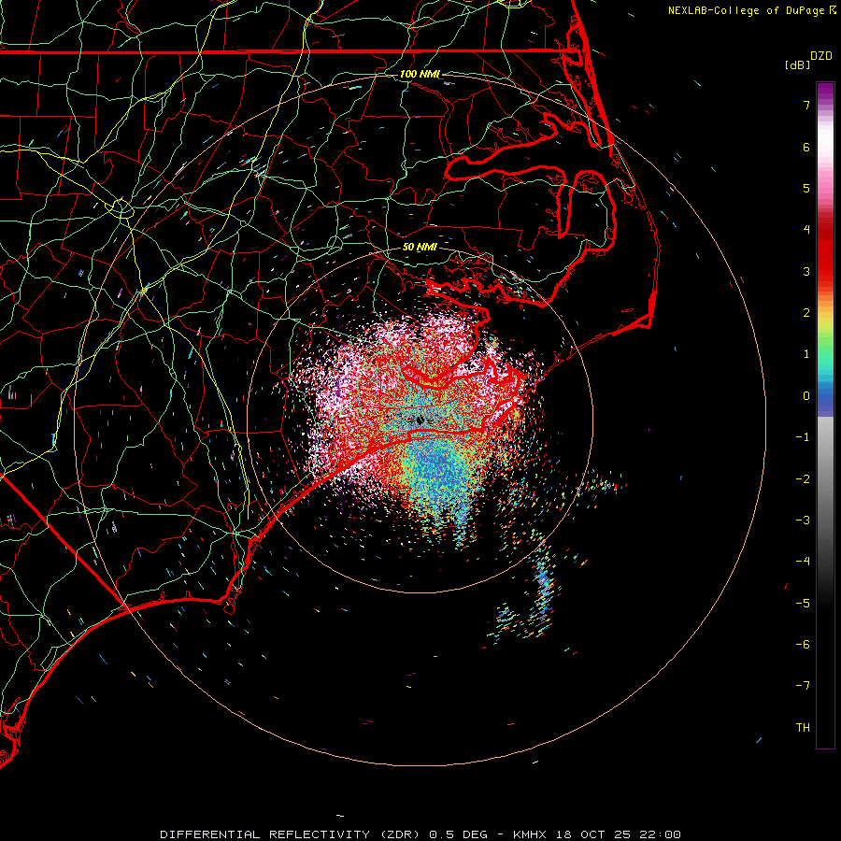Click the 100 NMI range ring label

(420, 74)
